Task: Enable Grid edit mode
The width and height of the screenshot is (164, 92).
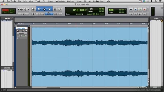Action: 11,12
